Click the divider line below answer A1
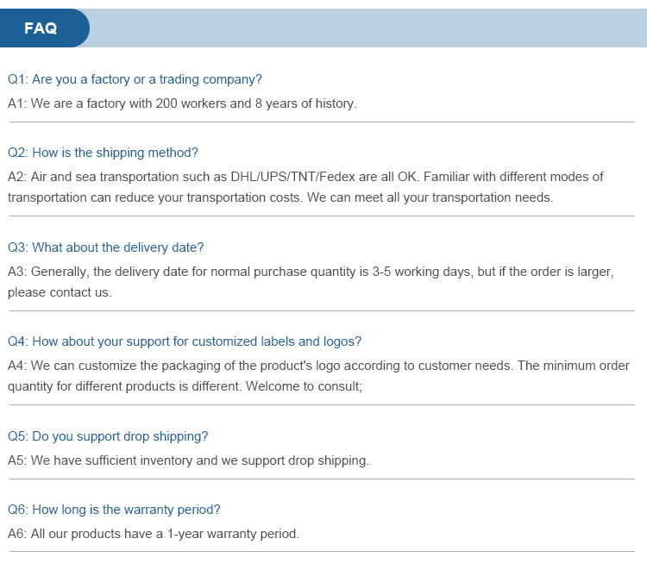Image resolution: width=647 pixels, height=570 pixels. click(322, 122)
